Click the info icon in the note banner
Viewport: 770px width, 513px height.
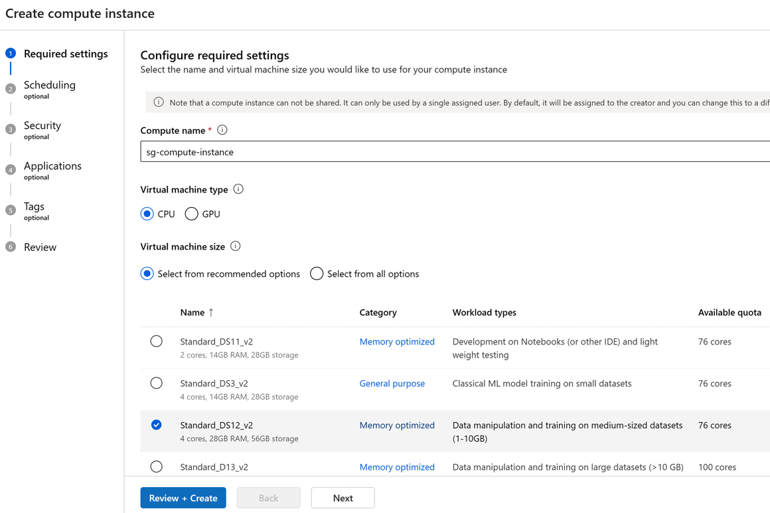[159, 102]
